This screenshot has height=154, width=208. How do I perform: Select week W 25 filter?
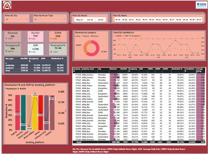158,20
